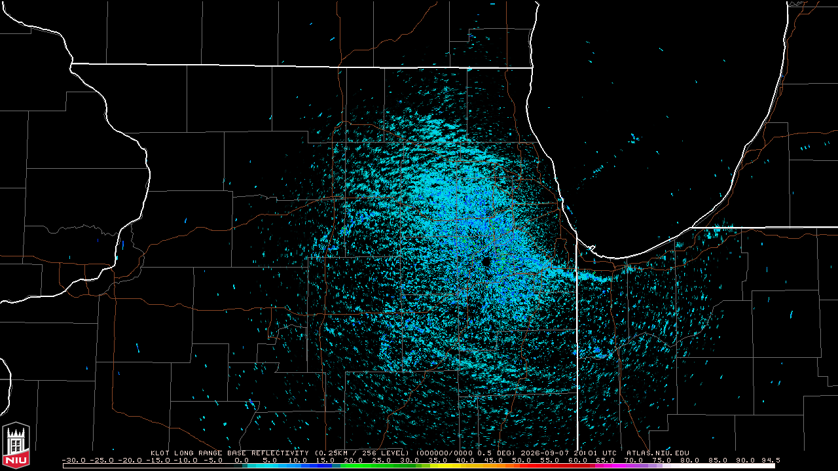Image resolution: width=838 pixels, height=471 pixels.
Task: Click the -30.0 scale label
Action: coord(74,460)
